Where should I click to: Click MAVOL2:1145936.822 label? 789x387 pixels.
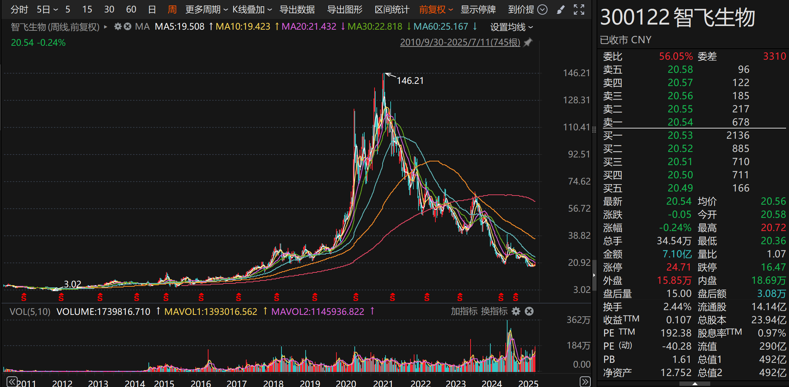click(318, 312)
